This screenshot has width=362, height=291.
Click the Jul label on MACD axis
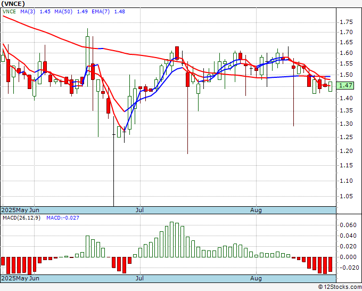click(x=139, y=278)
